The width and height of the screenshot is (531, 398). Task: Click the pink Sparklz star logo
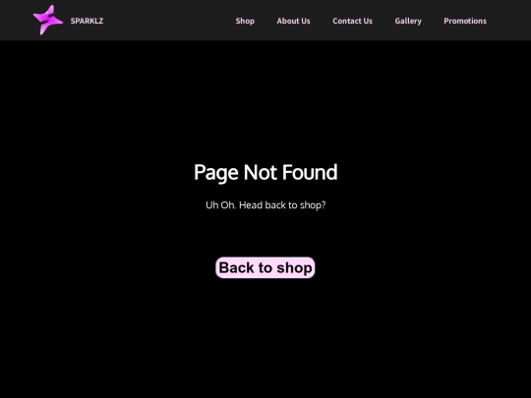48,20
